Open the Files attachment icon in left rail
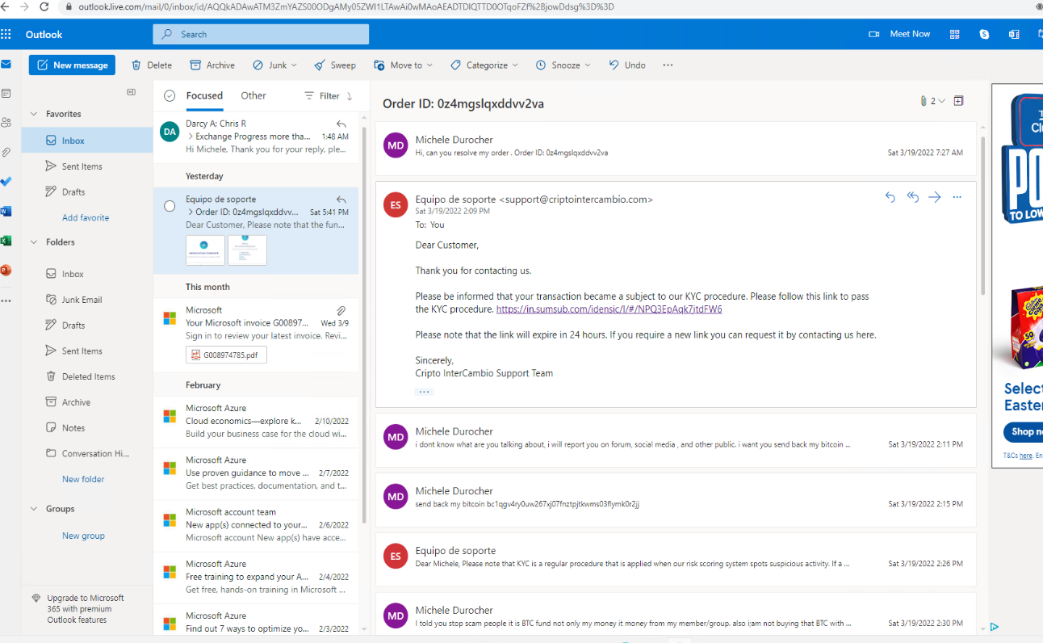This screenshot has height=643, width=1043. tap(6, 152)
